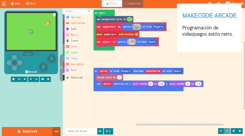
Task: Undo the last block change
Action: tap(221, 131)
